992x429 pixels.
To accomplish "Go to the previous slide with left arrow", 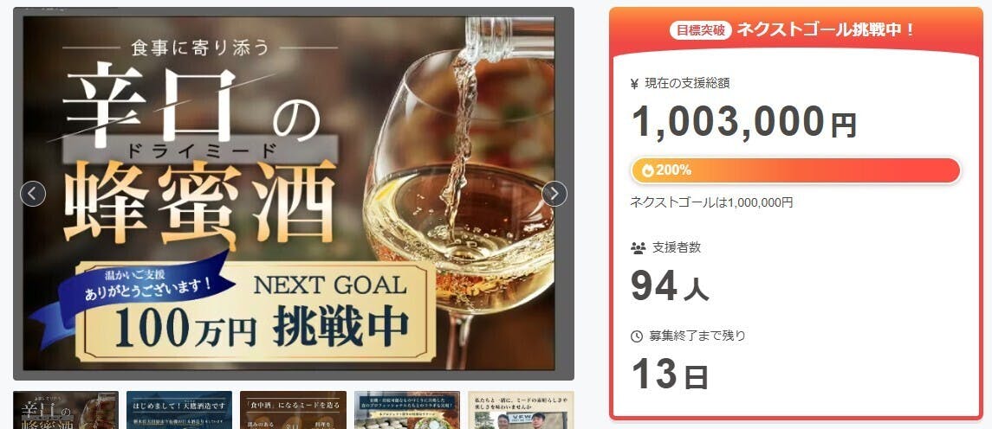I will (x=33, y=194).
